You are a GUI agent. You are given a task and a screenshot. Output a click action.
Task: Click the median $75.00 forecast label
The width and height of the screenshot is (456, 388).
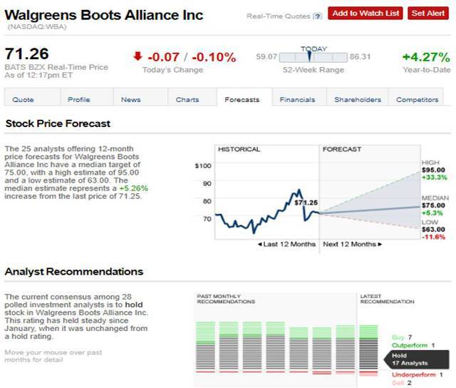click(x=433, y=205)
